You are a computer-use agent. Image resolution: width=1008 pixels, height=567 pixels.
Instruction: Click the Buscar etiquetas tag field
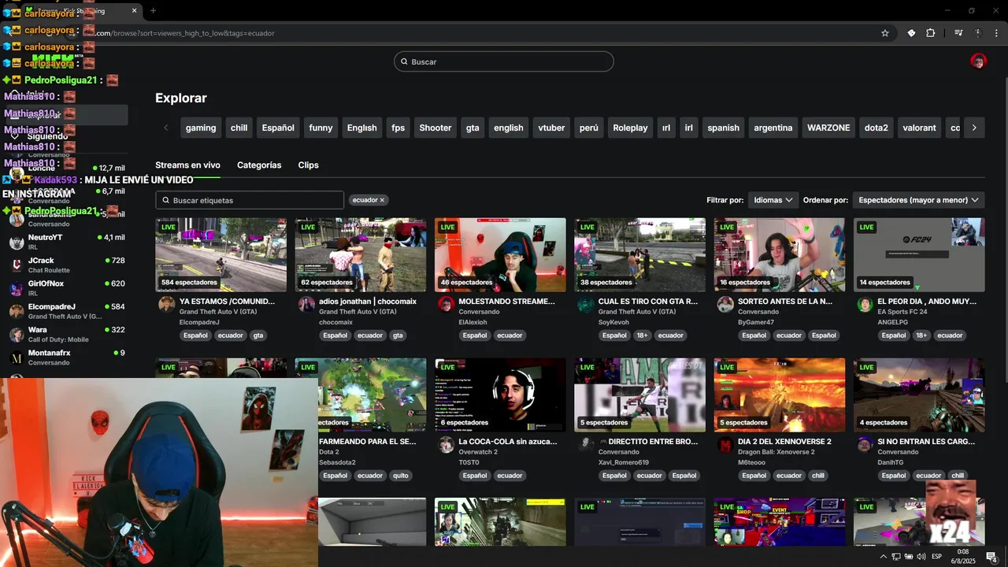(250, 200)
